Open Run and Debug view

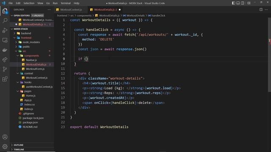(x=5, y=30)
